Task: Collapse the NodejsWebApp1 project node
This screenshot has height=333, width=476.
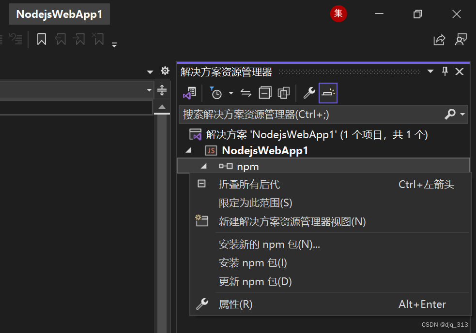Action: pyautogui.click(x=189, y=150)
